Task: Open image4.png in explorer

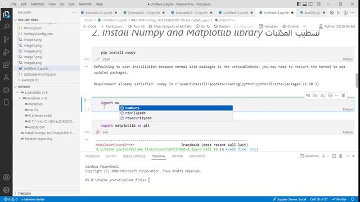Action: coord(33,40)
